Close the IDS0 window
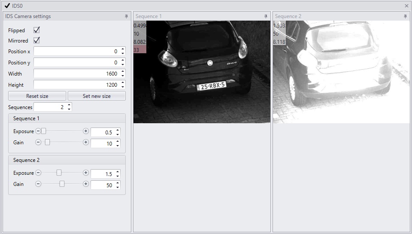The height and width of the screenshot is (234, 412). tap(406, 6)
